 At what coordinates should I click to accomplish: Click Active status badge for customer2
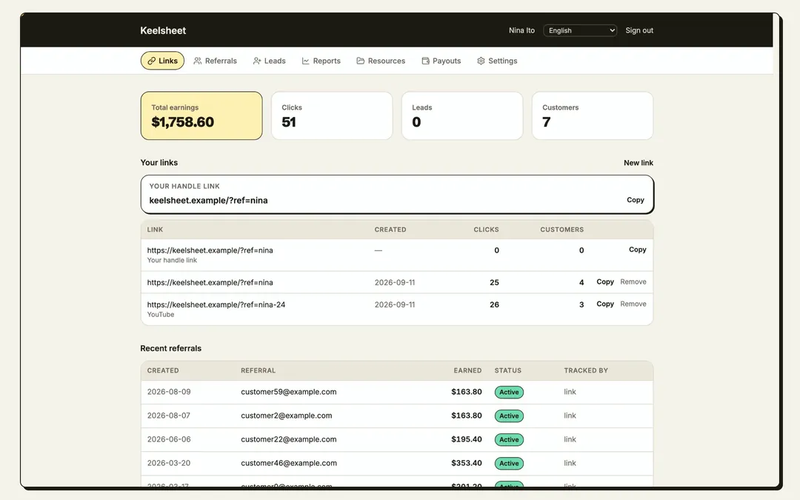point(509,416)
